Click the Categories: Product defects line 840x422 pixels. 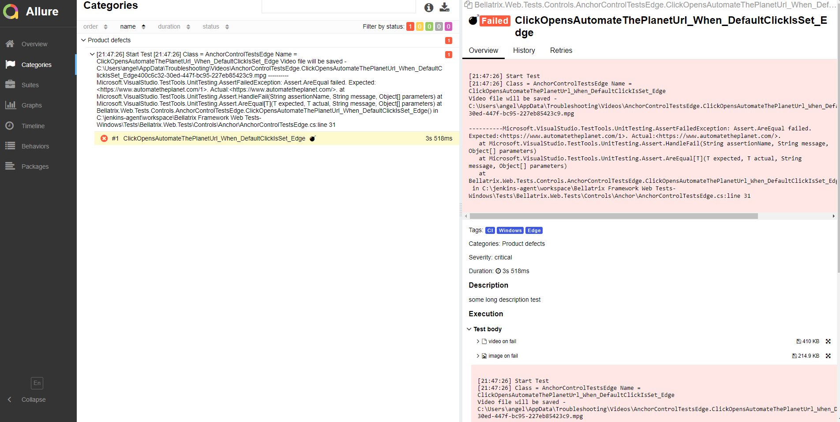click(x=506, y=244)
